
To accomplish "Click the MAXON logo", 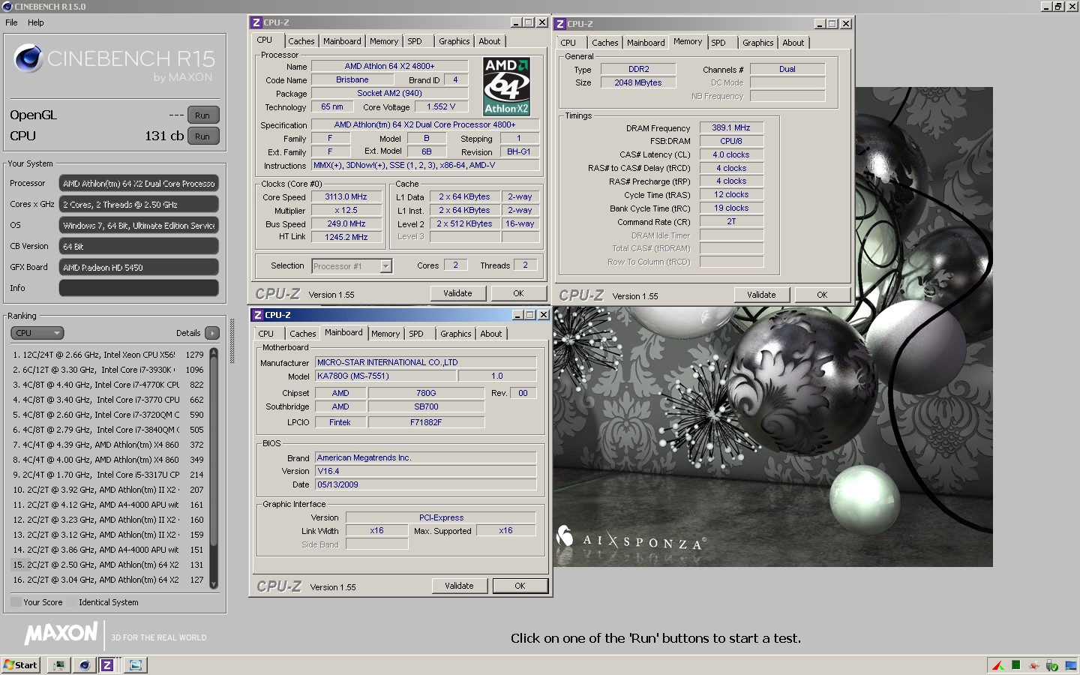I will tap(61, 634).
